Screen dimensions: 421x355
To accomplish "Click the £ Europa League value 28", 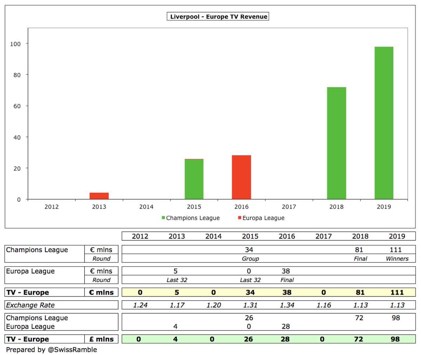I will (286, 327).
